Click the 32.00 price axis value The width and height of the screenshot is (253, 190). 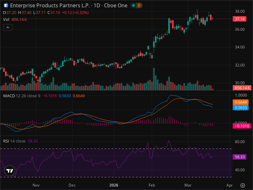[240, 65]
